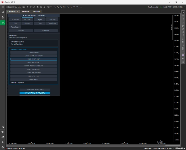Select Short - Below Only pattern
Screen dimensions: 186x150
click(x=33, y=73)
